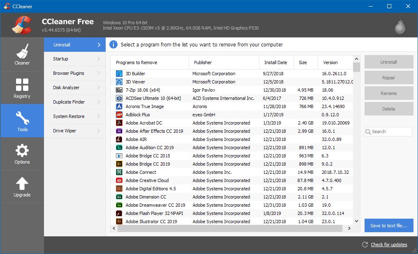The height and width of the screenshot is (254, 418).
Task: Sort by Programs to Remove column
Action: [x=150, y=62]
